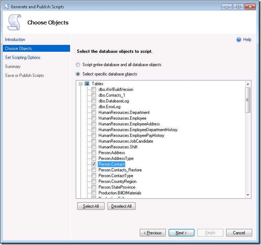
Task: Select Script entire database radio button
Action: tap(78, 65)
